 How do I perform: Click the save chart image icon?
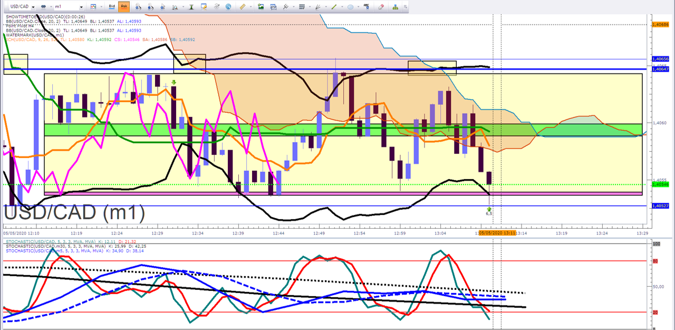point(261,7)
